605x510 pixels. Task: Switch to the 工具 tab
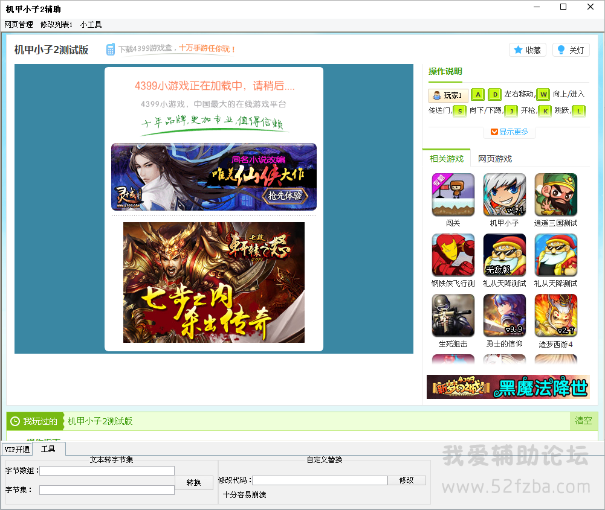coord(48,449)
